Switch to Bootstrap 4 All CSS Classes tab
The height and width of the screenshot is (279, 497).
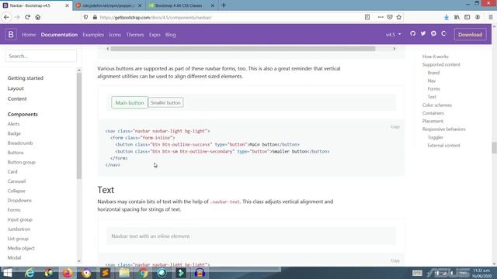(x=179, y=5)
